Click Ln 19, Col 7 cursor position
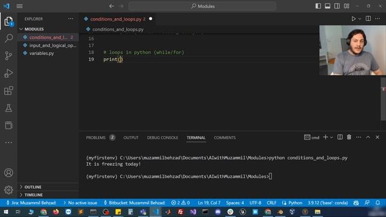386x217 pixels. tap(209, 203)
